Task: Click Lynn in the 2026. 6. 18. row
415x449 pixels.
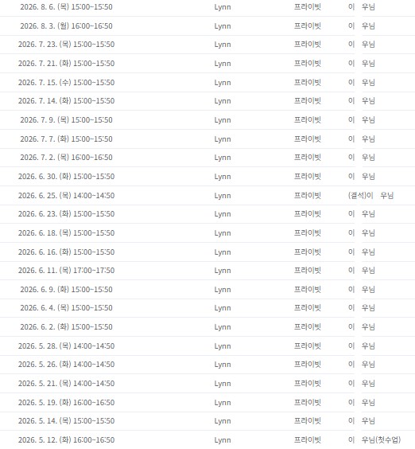Action: tap(223, 233)
